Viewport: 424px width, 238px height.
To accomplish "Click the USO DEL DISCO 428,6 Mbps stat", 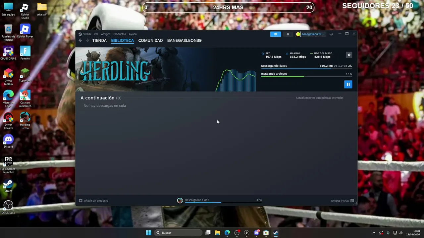I will tap(321, 55).
